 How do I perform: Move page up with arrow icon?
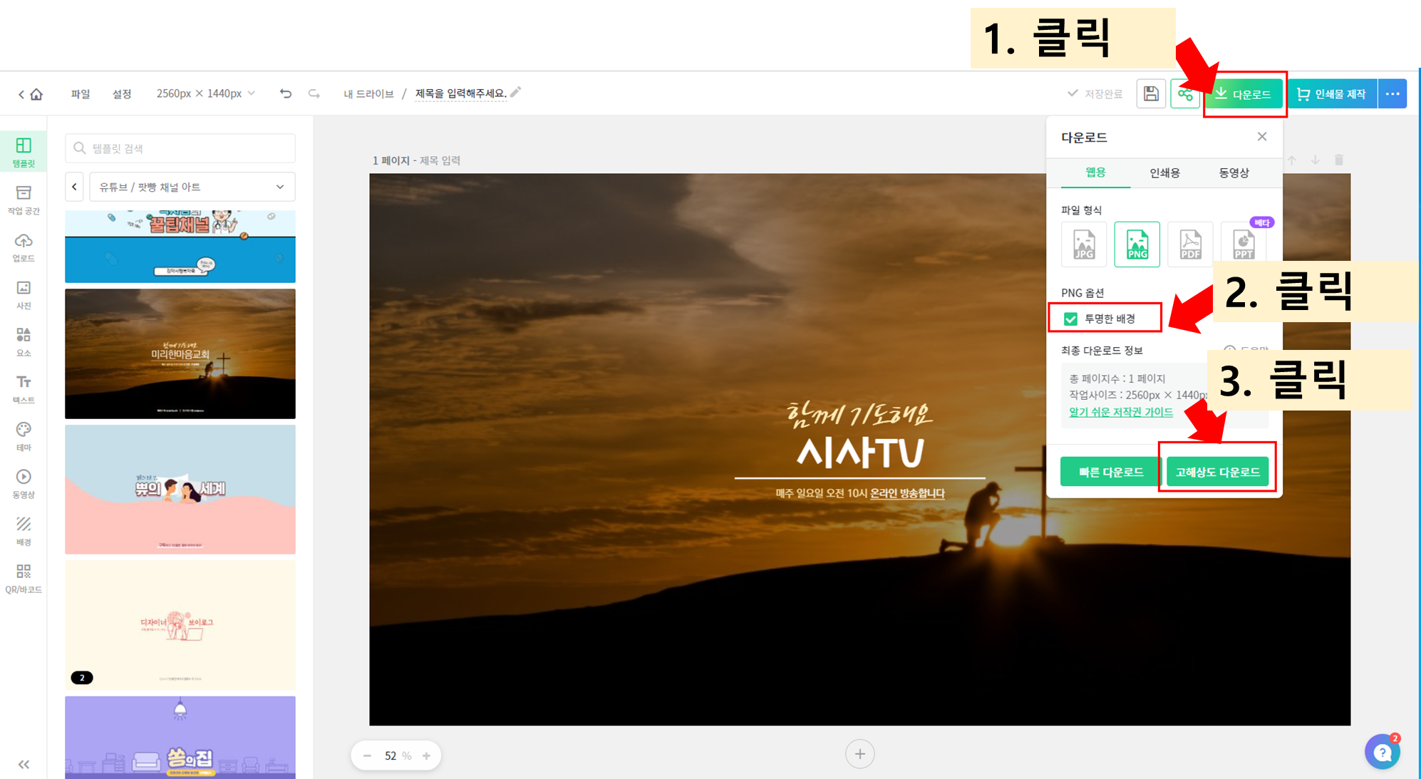point(1291,160)
